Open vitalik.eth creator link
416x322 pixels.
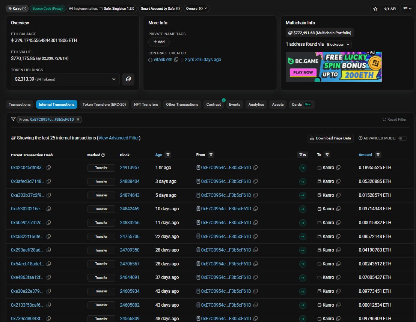coord(163,60)
